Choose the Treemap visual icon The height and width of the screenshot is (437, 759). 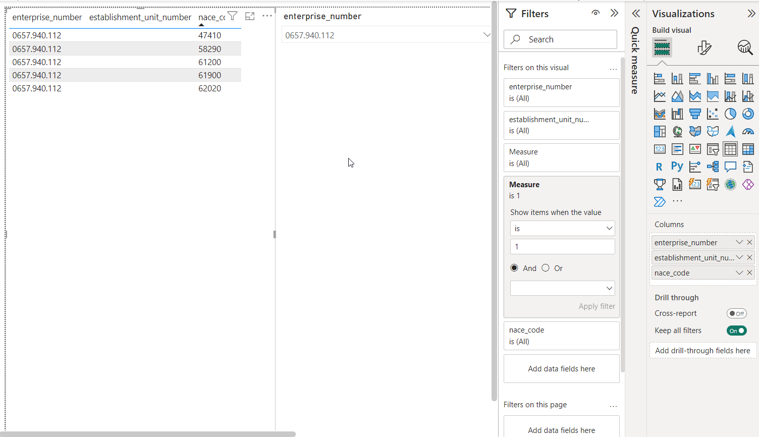pos(660,132)
